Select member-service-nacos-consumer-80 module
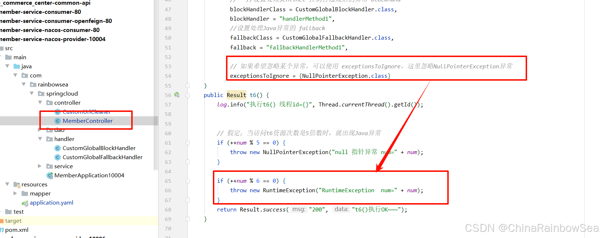This screenshot has width=600, height=238. pos(50,30)
